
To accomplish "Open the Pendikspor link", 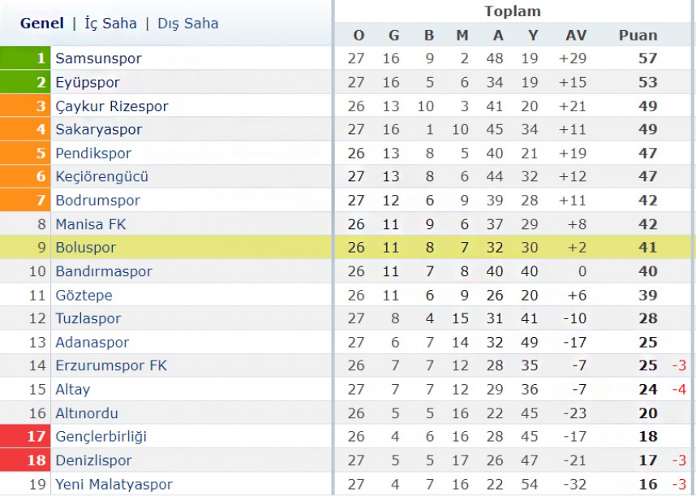I will click(93, 153).
